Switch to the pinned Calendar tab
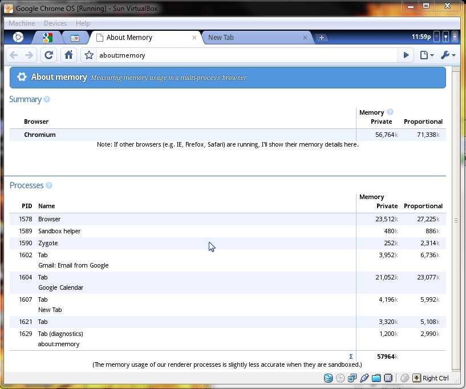This screenshot has width=466, height=389. (x=75, y=38)
